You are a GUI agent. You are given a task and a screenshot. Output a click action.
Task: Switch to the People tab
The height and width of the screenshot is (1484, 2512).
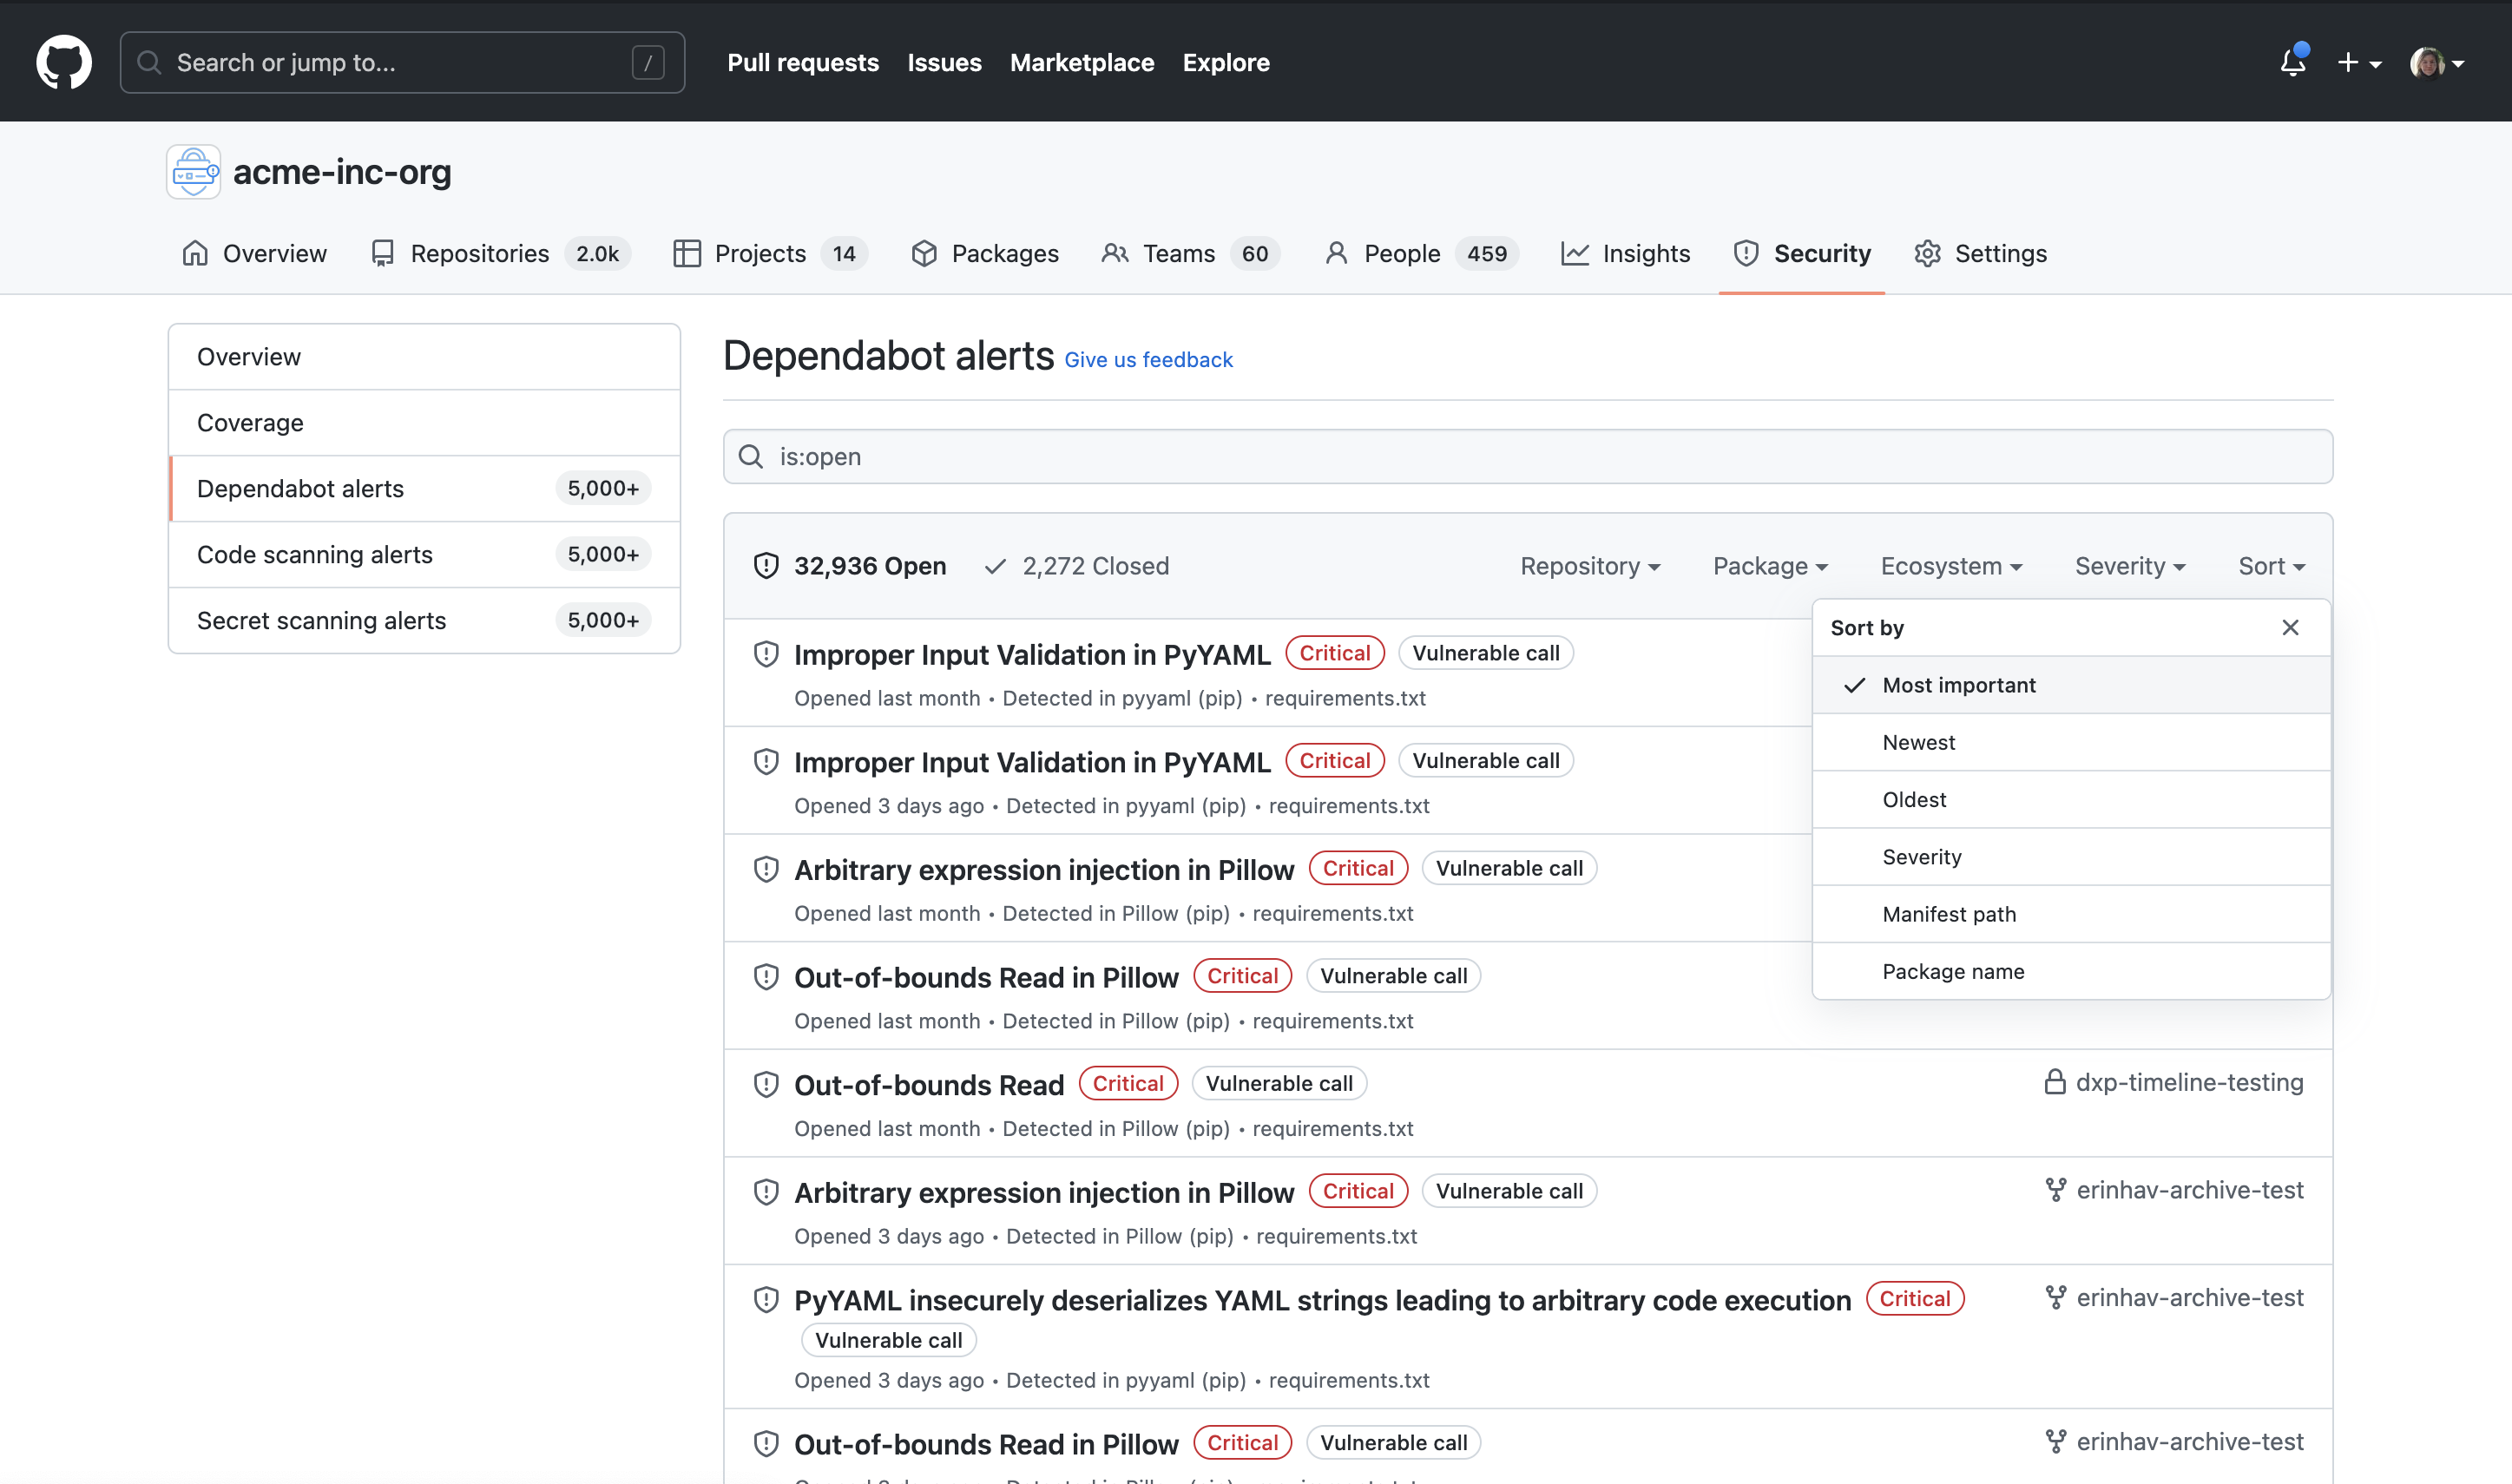1420,254
